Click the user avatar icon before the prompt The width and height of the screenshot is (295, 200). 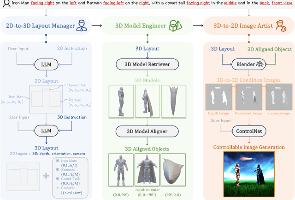pos(4,4)
